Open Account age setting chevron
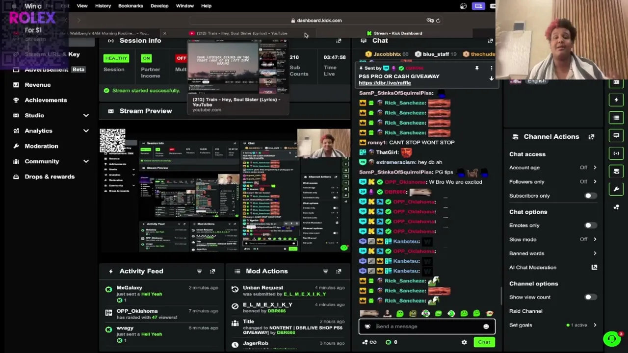Image resolution: width=628 pixels, height=353 pixels. point(595,168)
